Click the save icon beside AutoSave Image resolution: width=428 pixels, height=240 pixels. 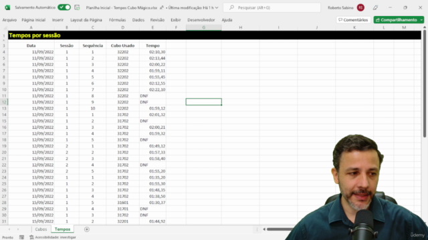point(77,7)
